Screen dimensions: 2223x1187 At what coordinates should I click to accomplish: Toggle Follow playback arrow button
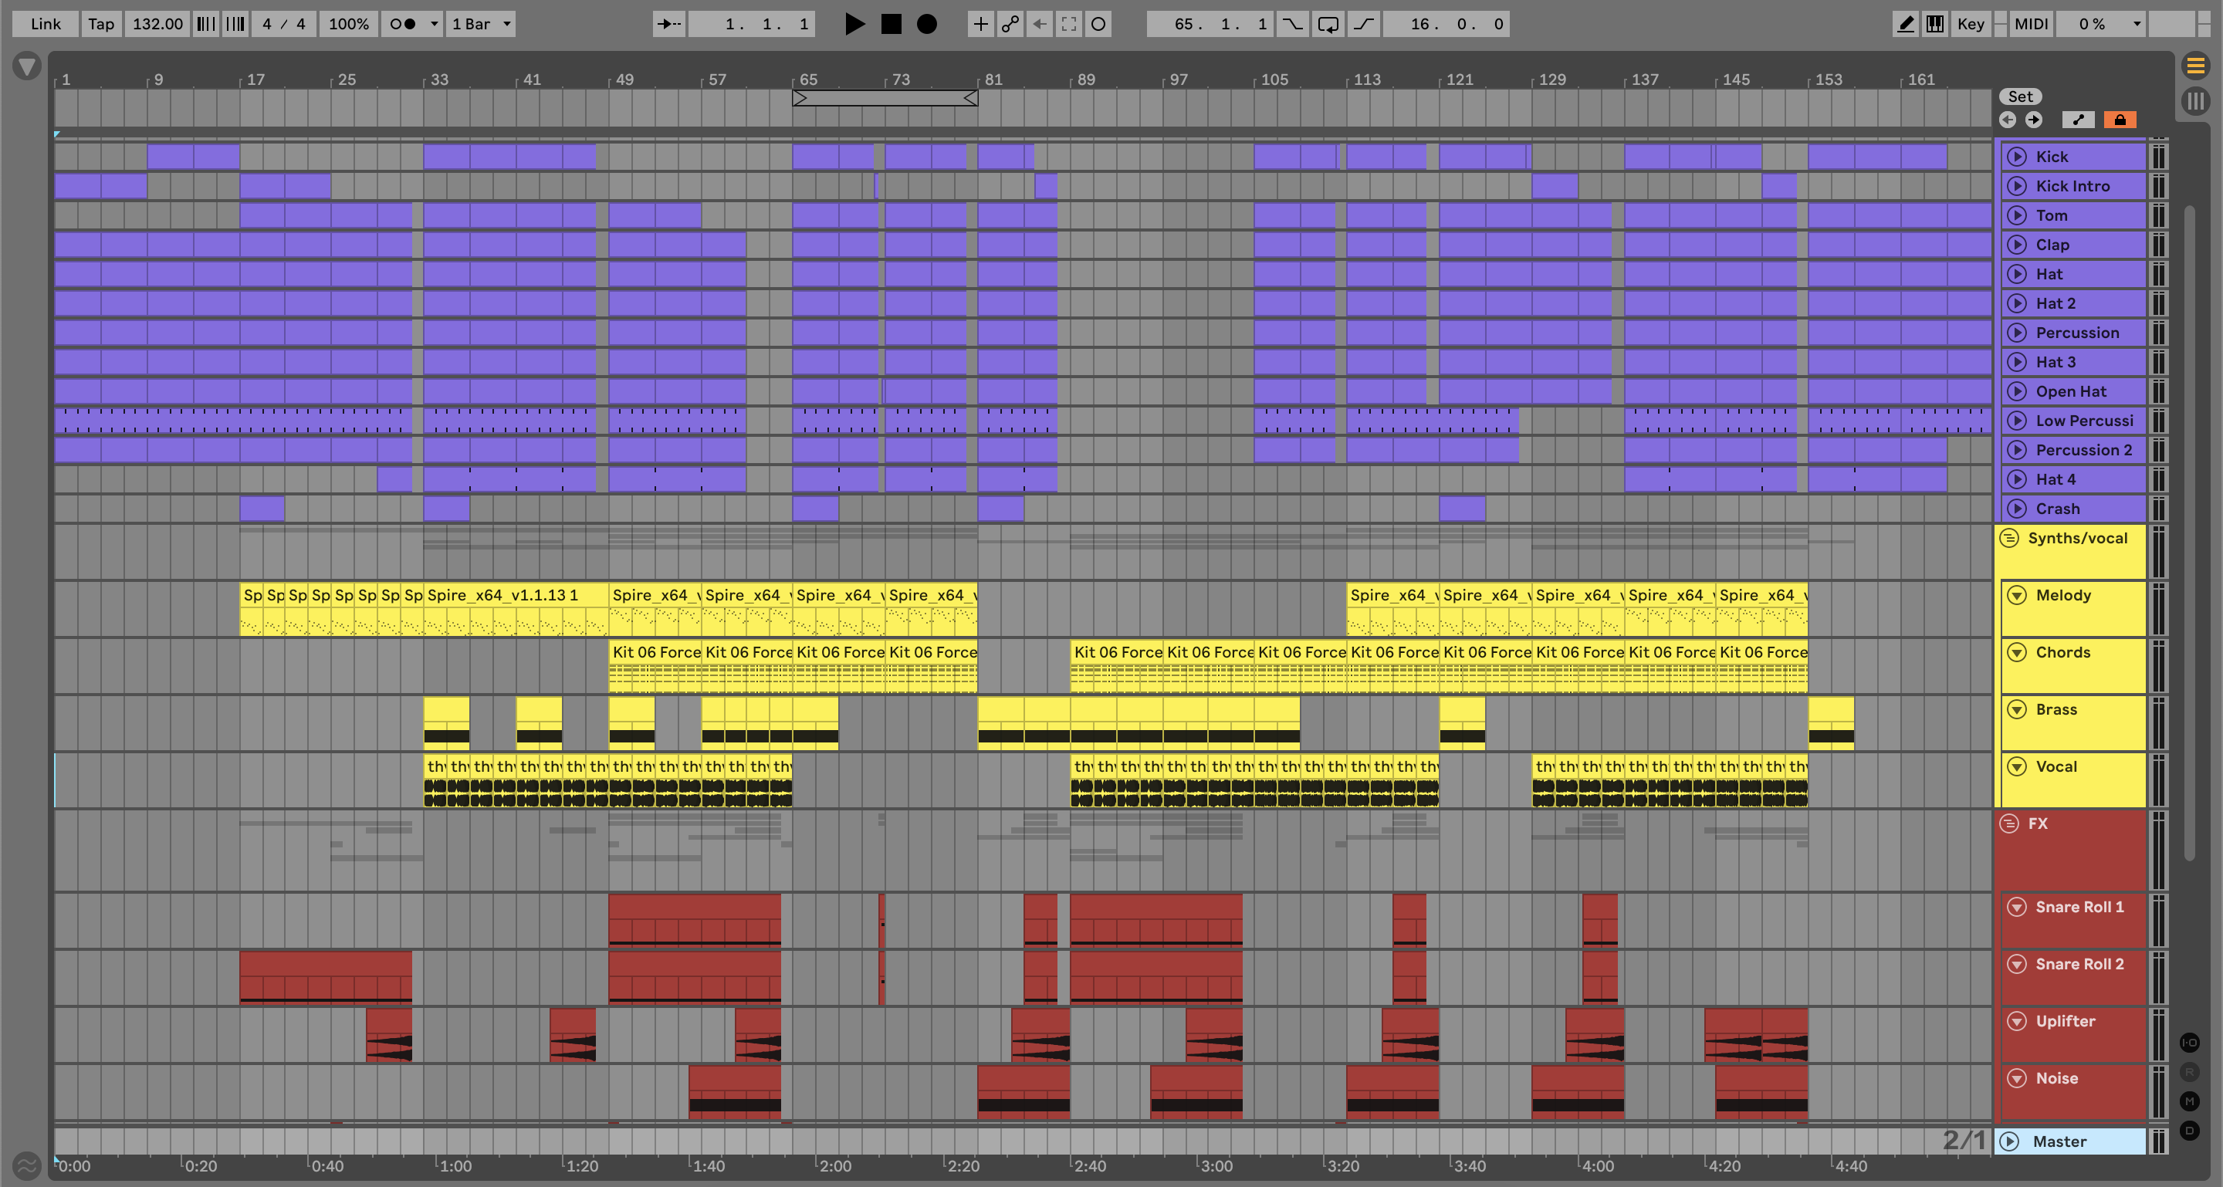668,24
